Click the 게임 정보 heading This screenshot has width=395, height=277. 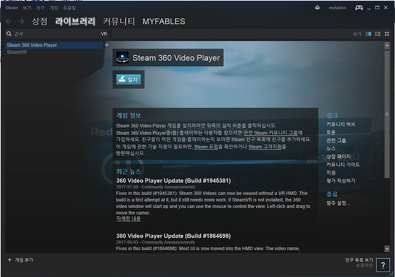click(x=128, y=116)
